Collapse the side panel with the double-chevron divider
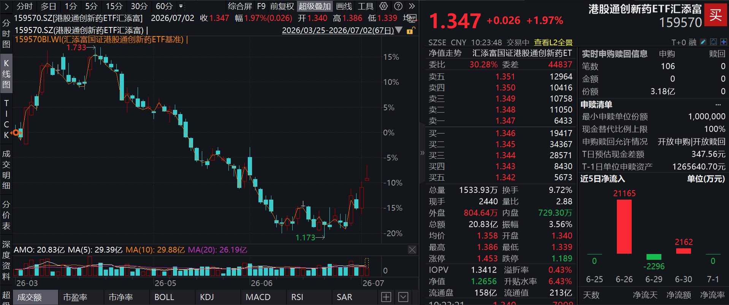Viewport: 729px width, 305px height. coord(422,153)
